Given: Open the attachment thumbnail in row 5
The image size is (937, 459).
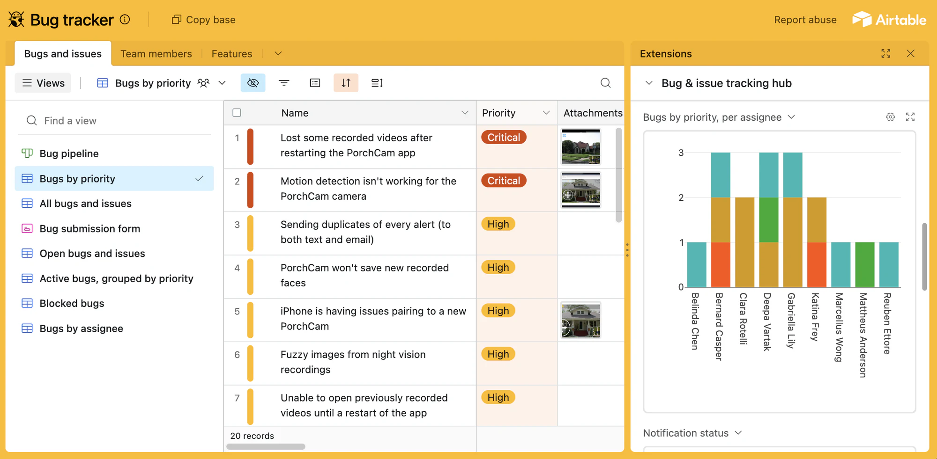Looking at the screenshot, I should pyautogui.click(x=581, y=321).
